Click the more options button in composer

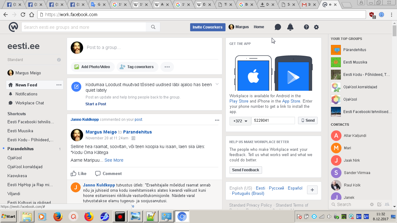click(167, 67)
